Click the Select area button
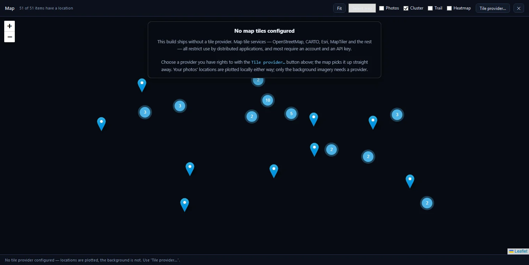Viewport: 529px width, 265px height. [x=362, y=8]
